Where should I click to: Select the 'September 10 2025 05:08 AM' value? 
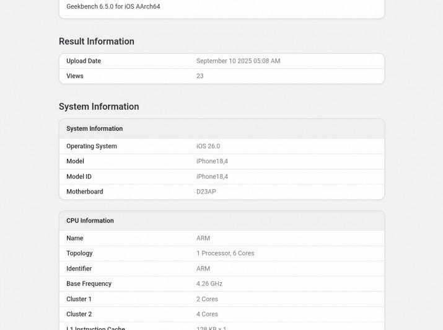(238, 61)
